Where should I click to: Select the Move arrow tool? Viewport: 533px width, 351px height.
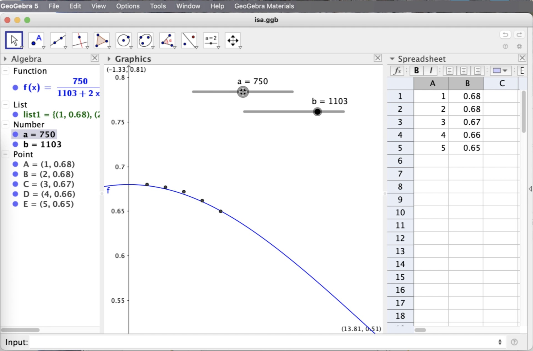(14, 41)
